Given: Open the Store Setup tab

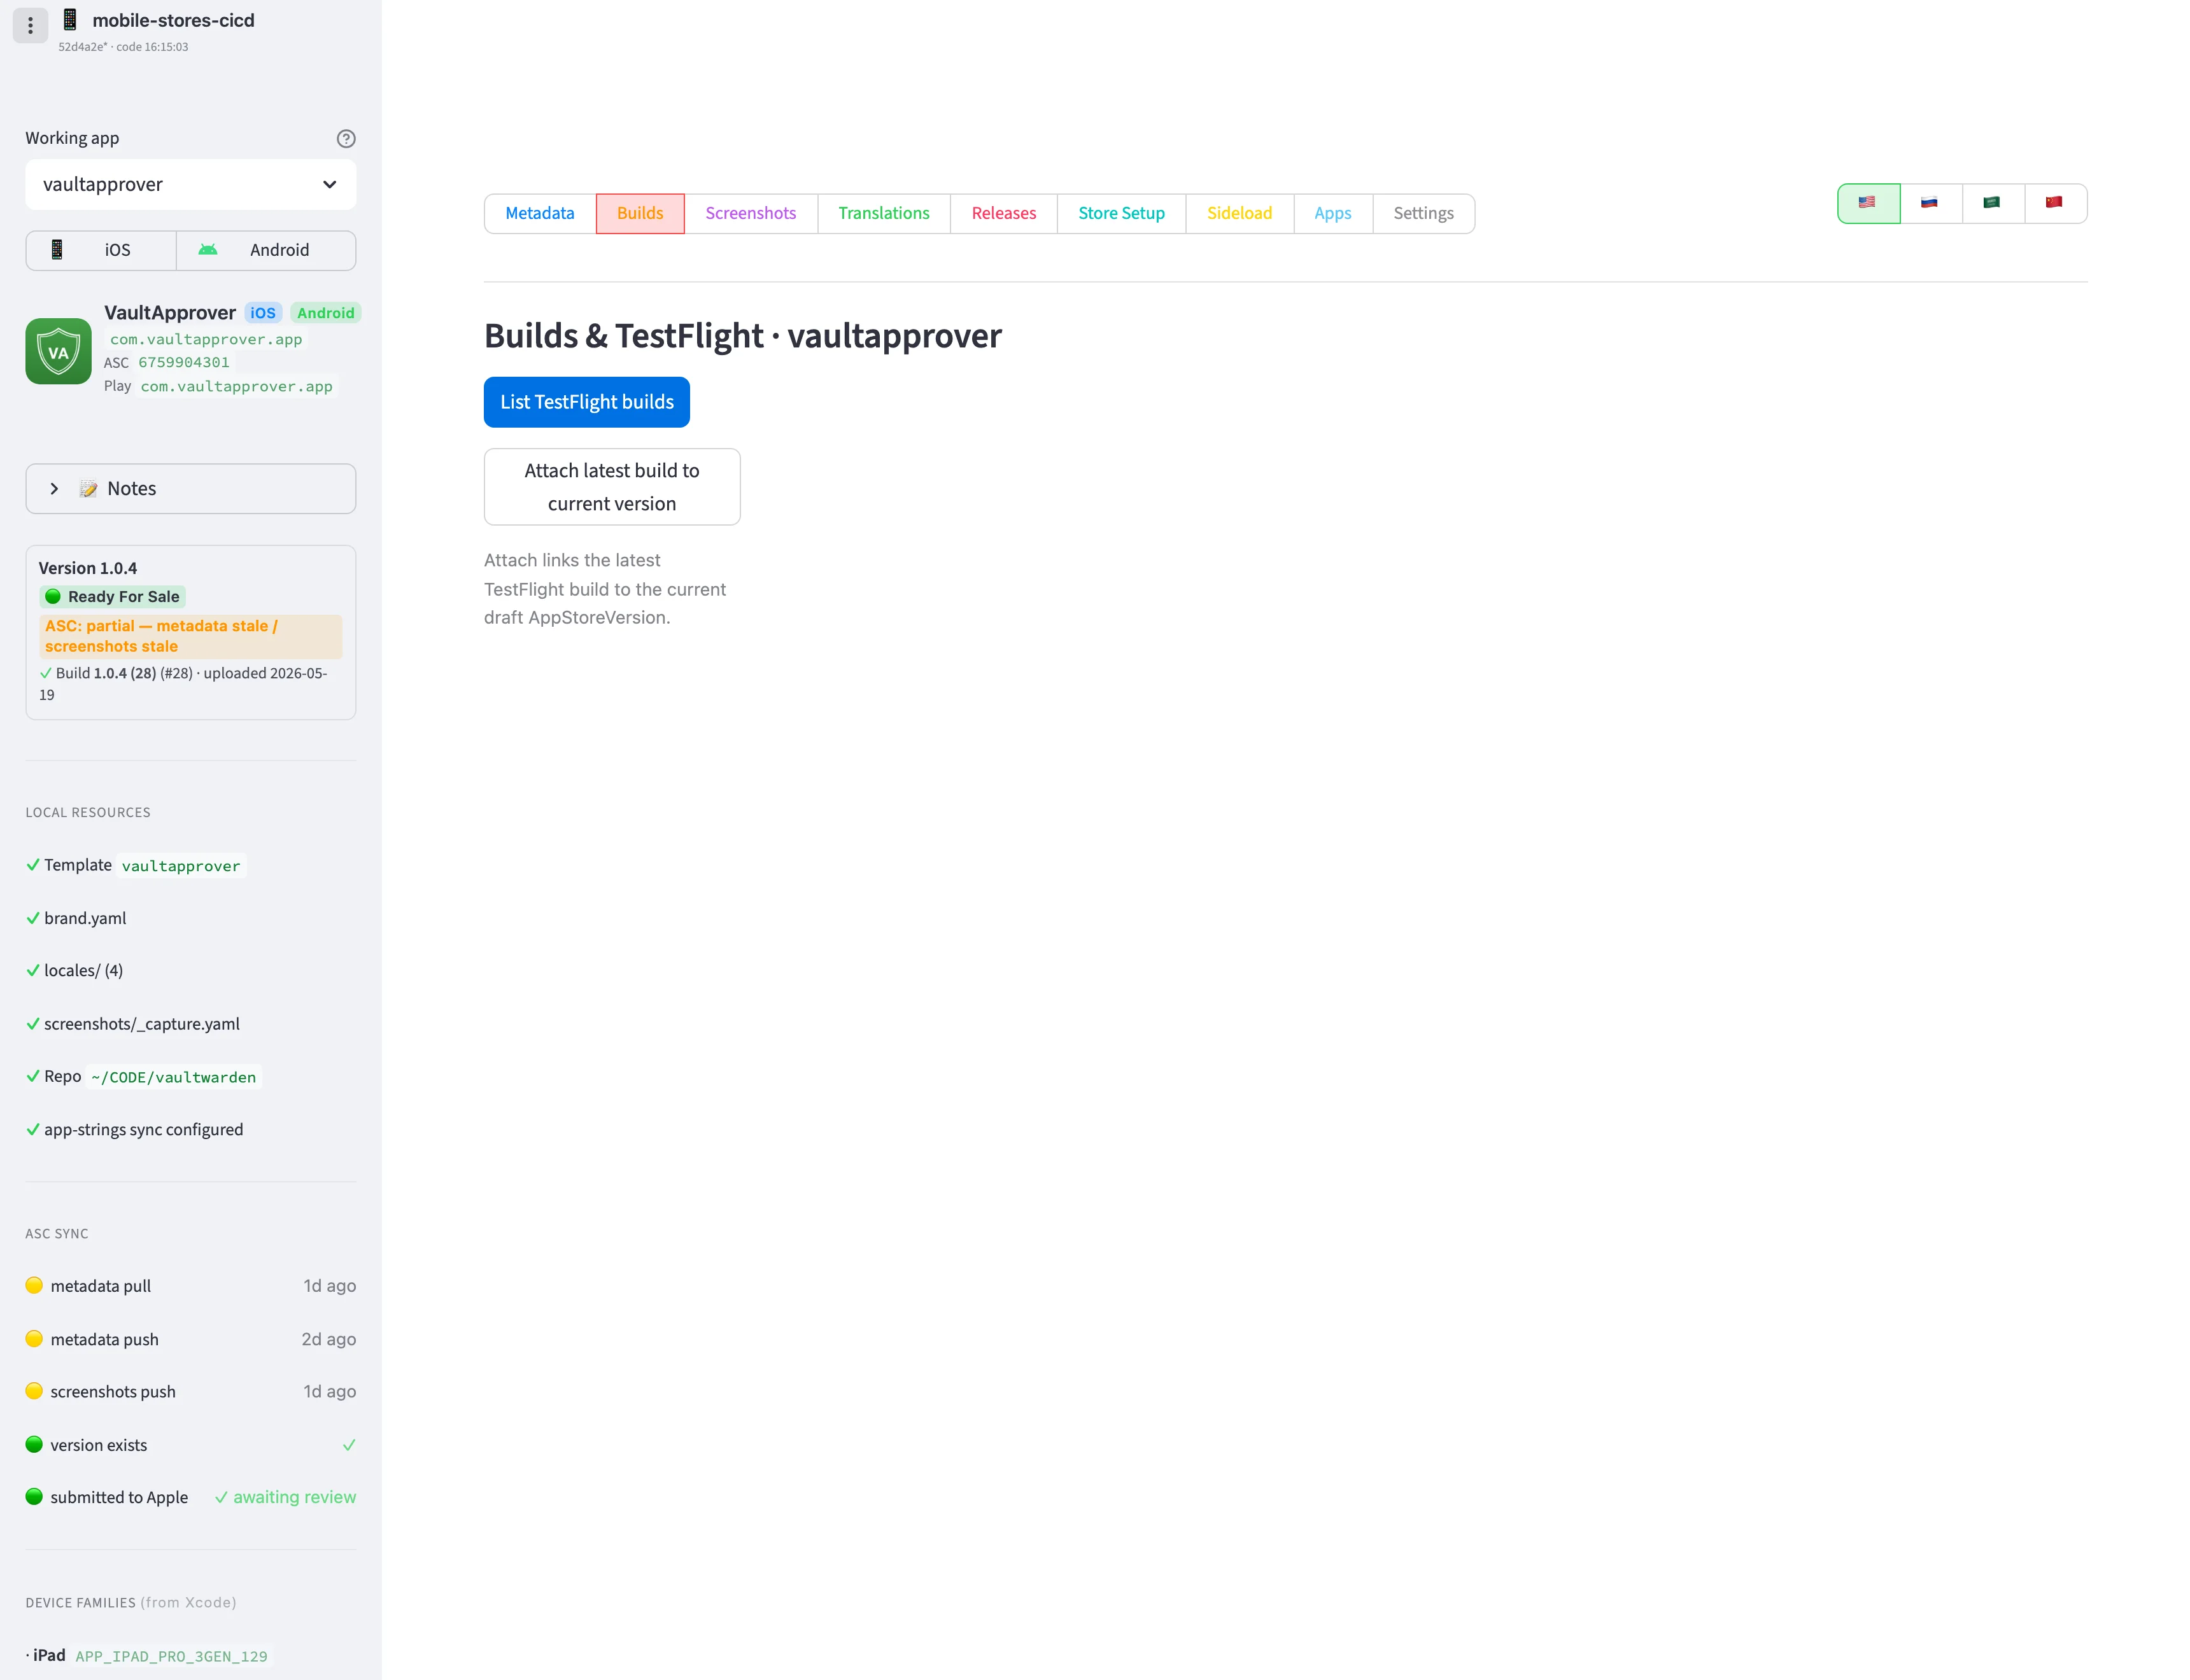Looking at the screenshot, I should [1122, 213].
